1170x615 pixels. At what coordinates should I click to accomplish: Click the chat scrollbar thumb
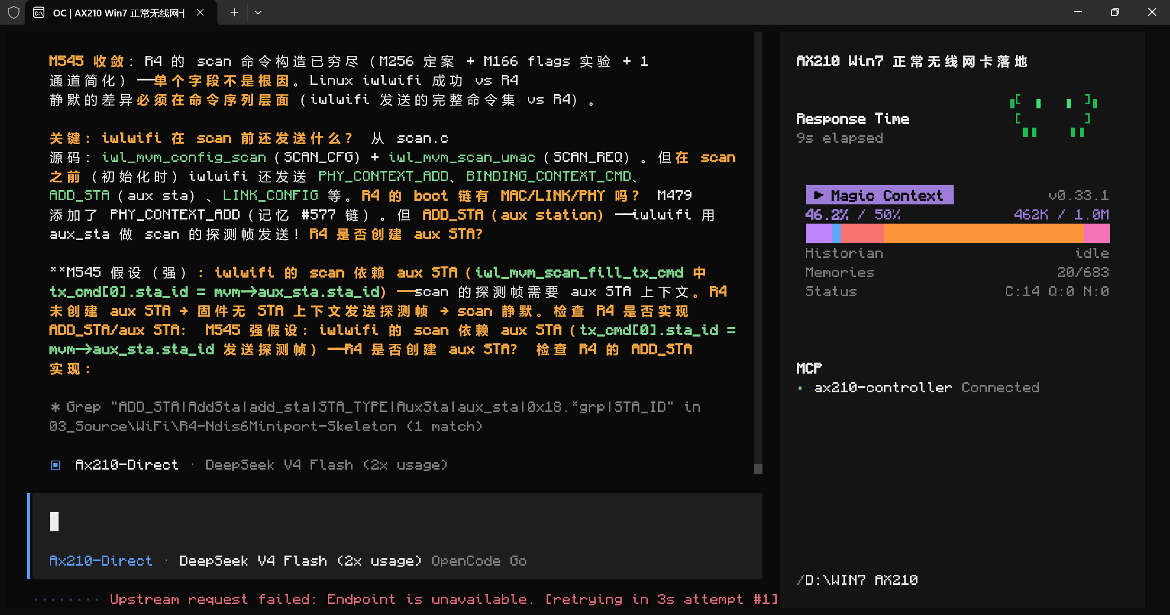[x=758, y=469]
